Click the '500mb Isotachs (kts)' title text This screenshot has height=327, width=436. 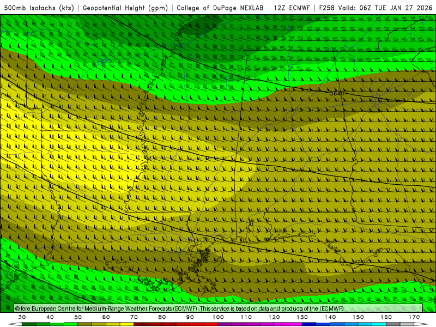[x=39, y=8]
